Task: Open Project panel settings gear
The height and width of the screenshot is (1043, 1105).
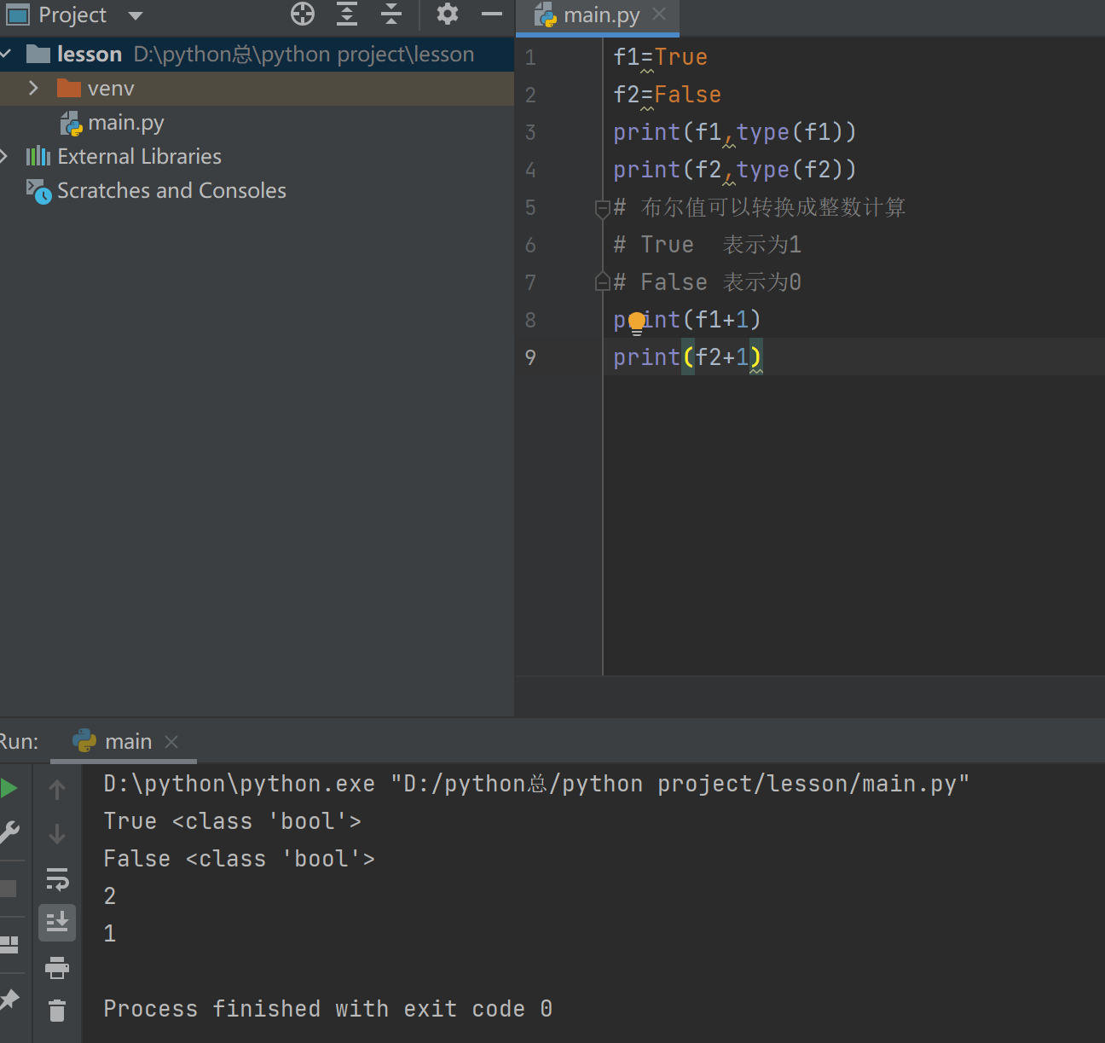Action: tap(448, 14)
